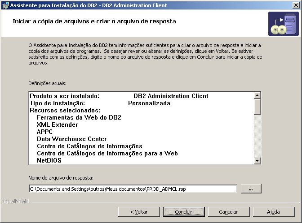Click the 'Tipo de instalação:' label
This screenshot has width=302, height=223.
click(x=57, y=103)
